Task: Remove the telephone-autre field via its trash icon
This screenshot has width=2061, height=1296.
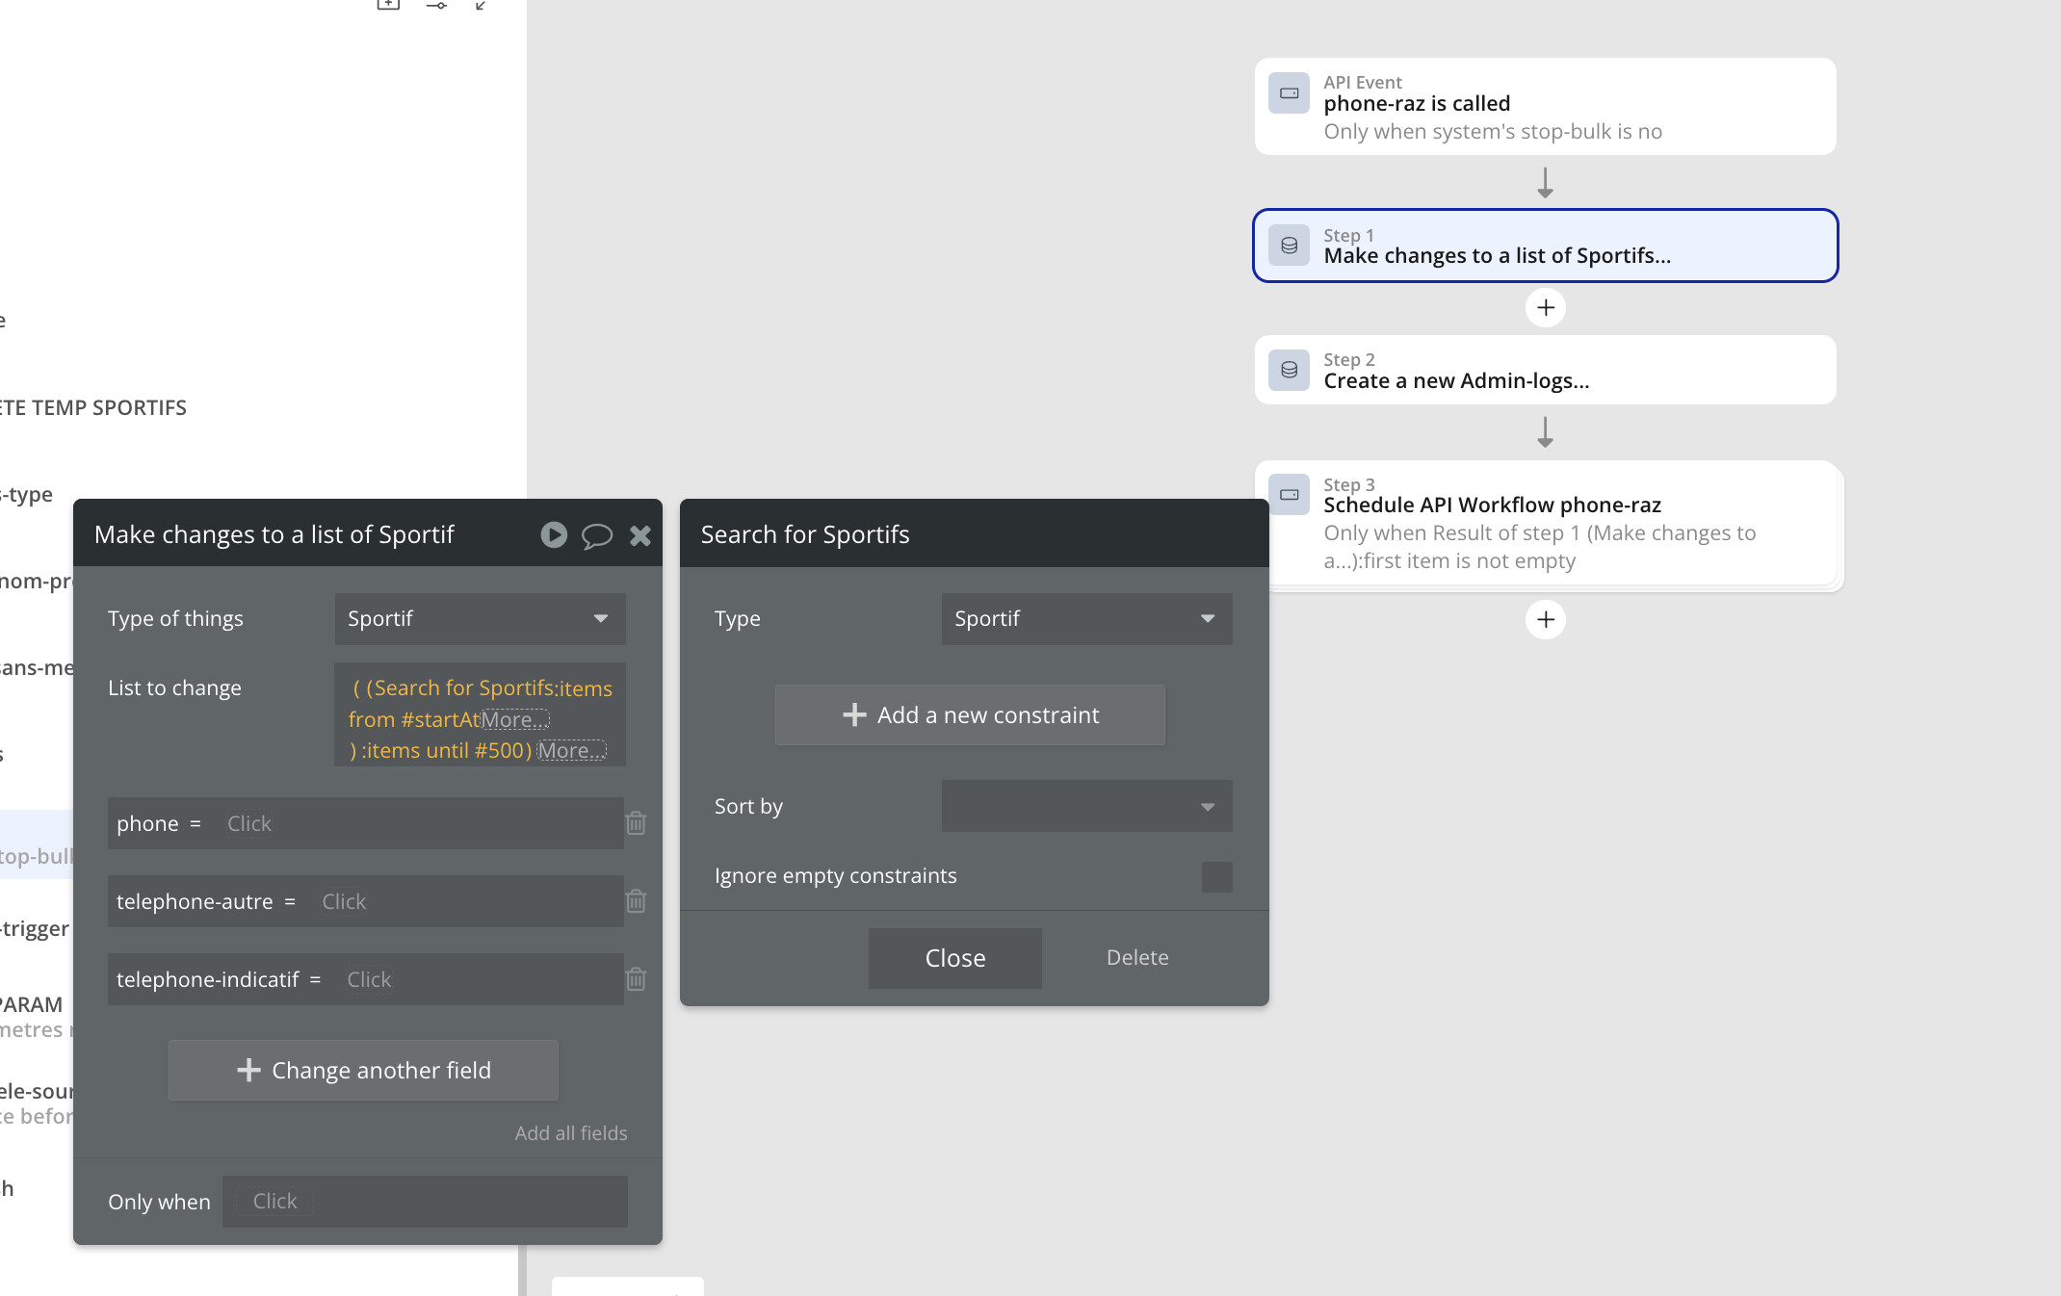Action: pos(636,901)
